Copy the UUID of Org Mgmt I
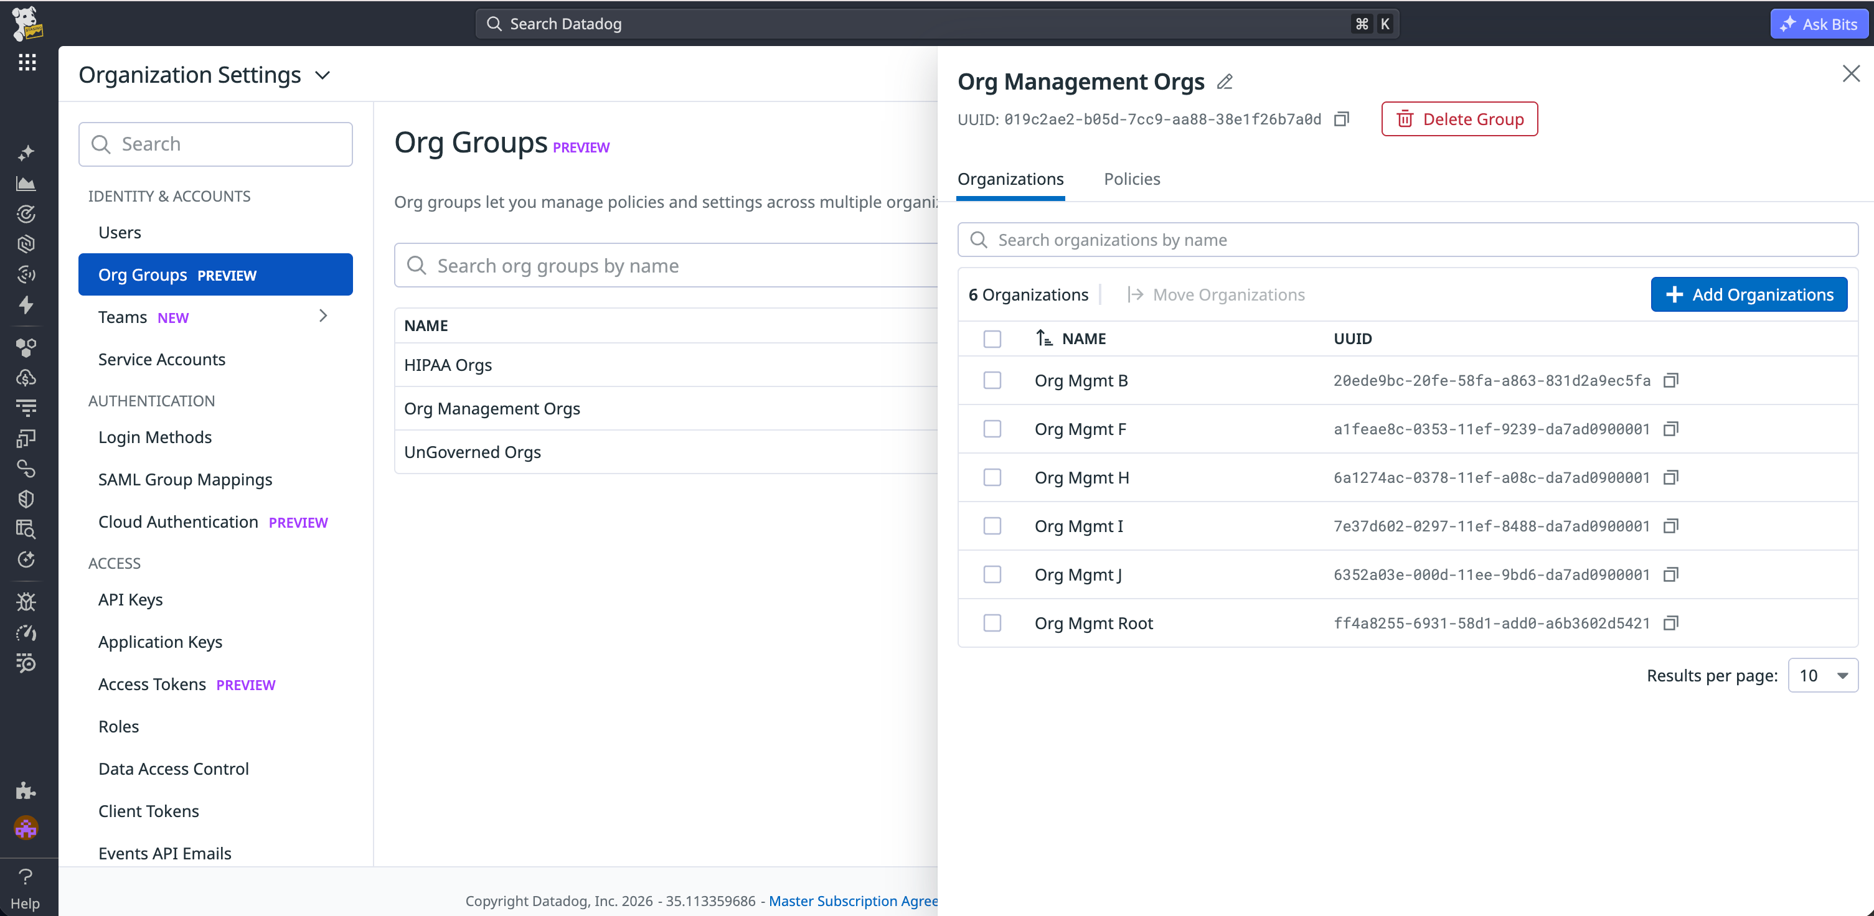The width and height of the screenshot is (1874, 916). tap(1671, 526)
